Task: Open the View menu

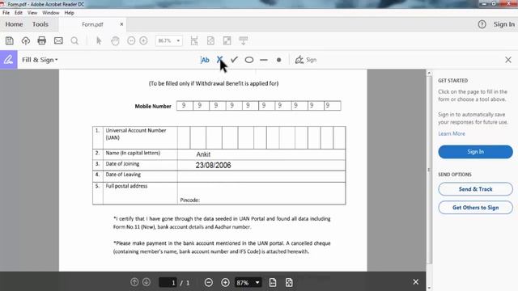Action: tap(32, 13)
